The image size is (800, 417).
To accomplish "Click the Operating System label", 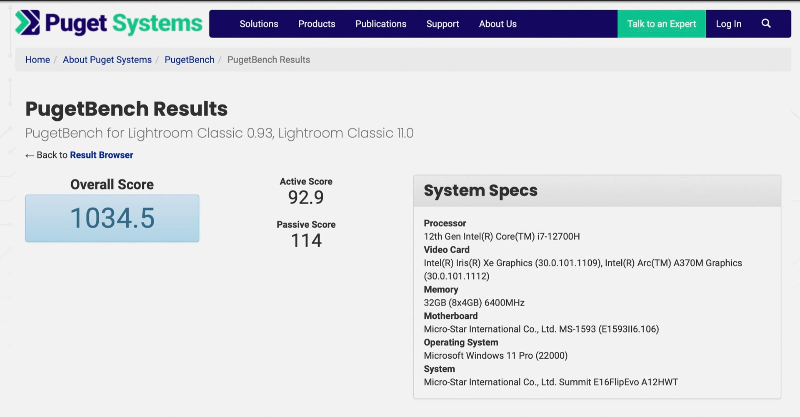I will pyautogui.click(x=461, y=343).
